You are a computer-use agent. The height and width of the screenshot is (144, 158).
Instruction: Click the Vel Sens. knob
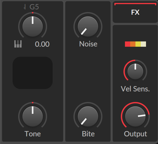tap(135, 71)
